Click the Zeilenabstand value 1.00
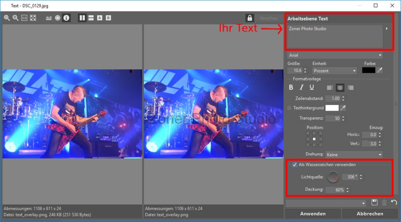Viewport: 401px width, 222px height. click(333, 98)
